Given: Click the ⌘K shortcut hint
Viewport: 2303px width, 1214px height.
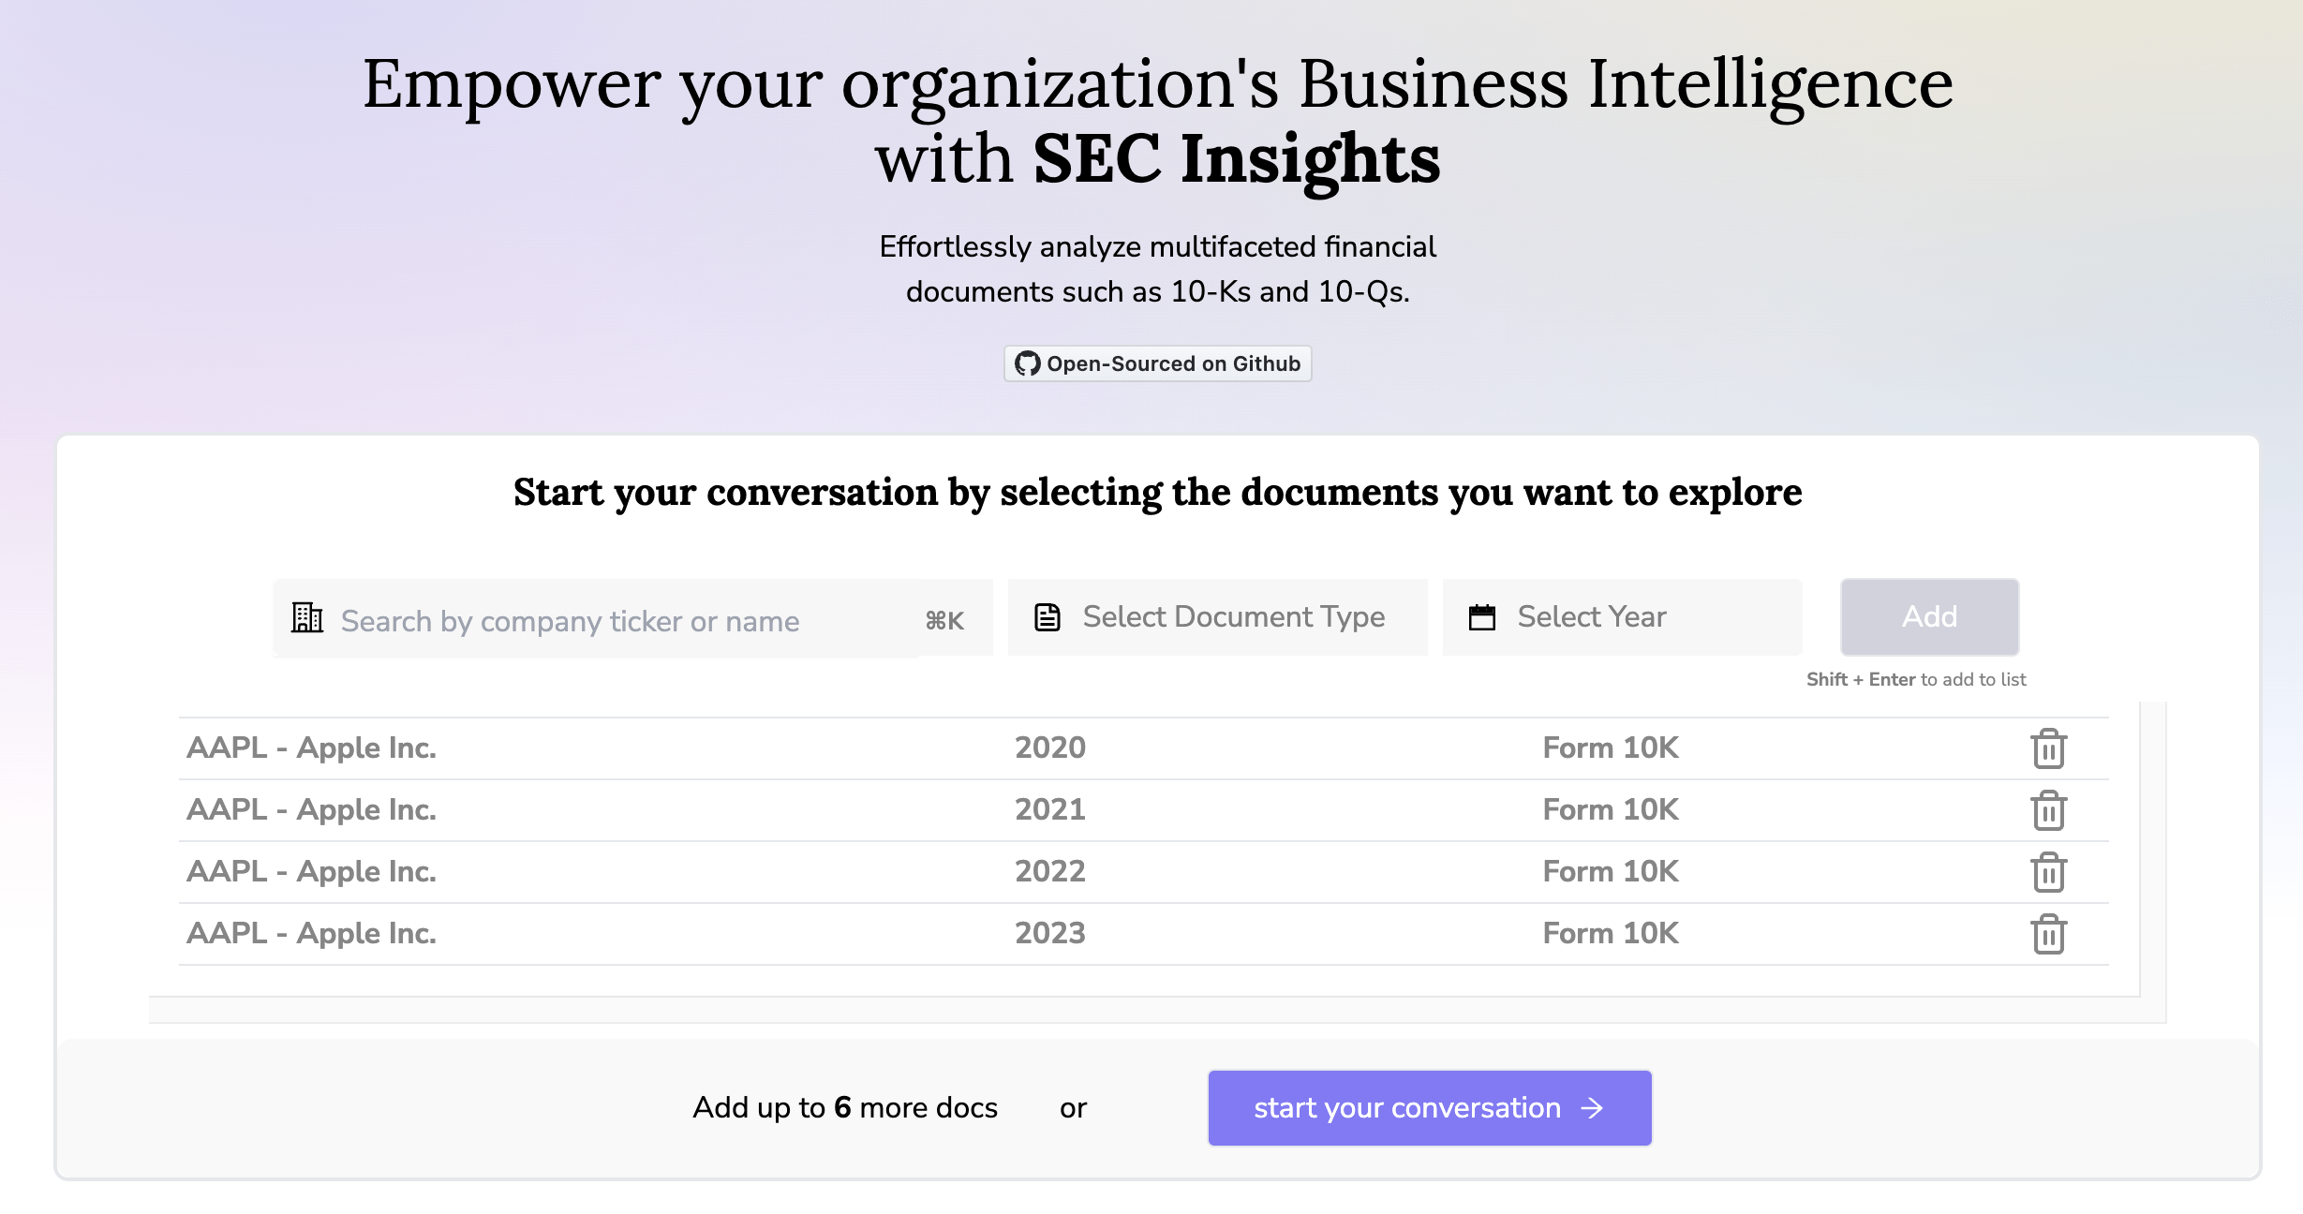Looking at the screenshot, I should point(944,620).
